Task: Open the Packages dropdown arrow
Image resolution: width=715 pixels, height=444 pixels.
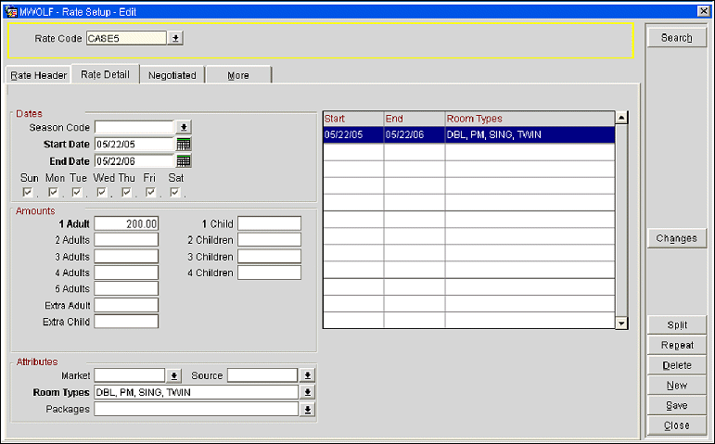Action: [x=308, y=409]
